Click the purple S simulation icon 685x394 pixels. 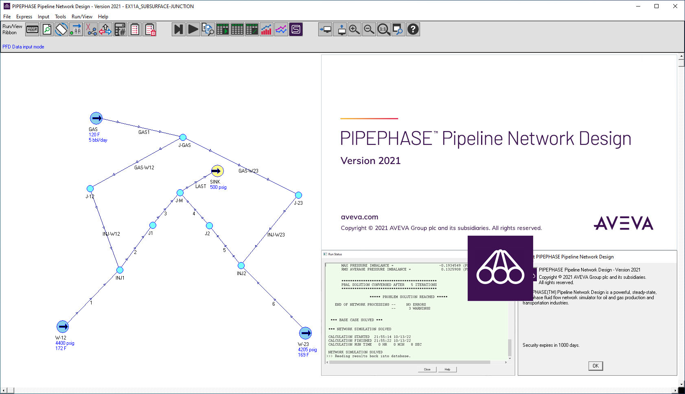pos(296,29)
